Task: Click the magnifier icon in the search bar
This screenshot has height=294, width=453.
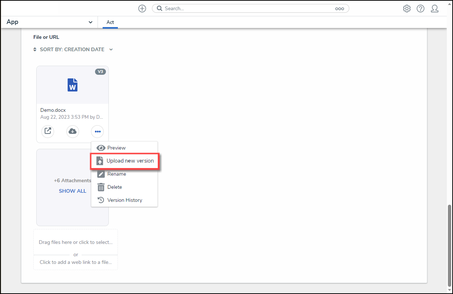Action: click(x=159, y=8)
